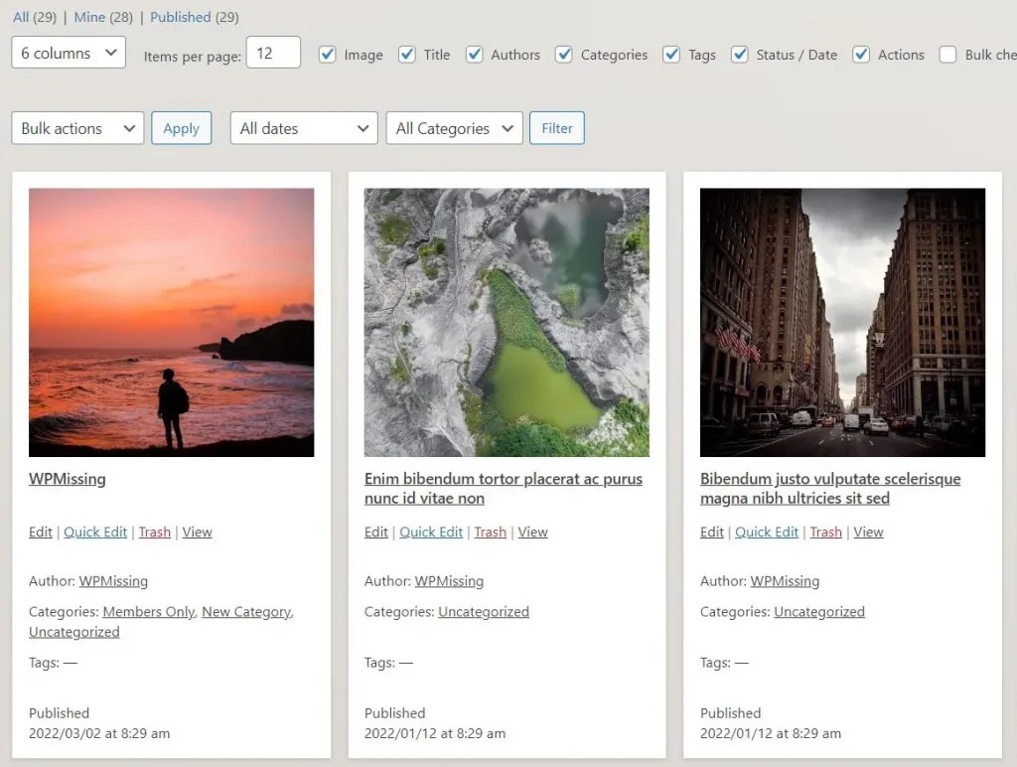Open the WPMissing post title link
The width and height of the screenshot is (1017, 767).
[67, 479]
